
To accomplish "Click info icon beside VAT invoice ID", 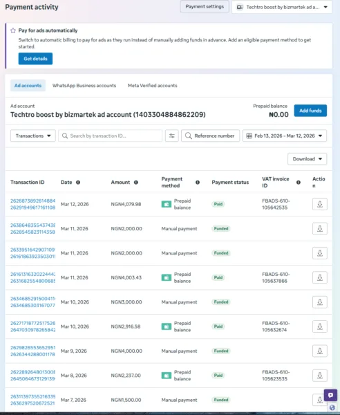I will pyautogui.click(x=299, y=183).
